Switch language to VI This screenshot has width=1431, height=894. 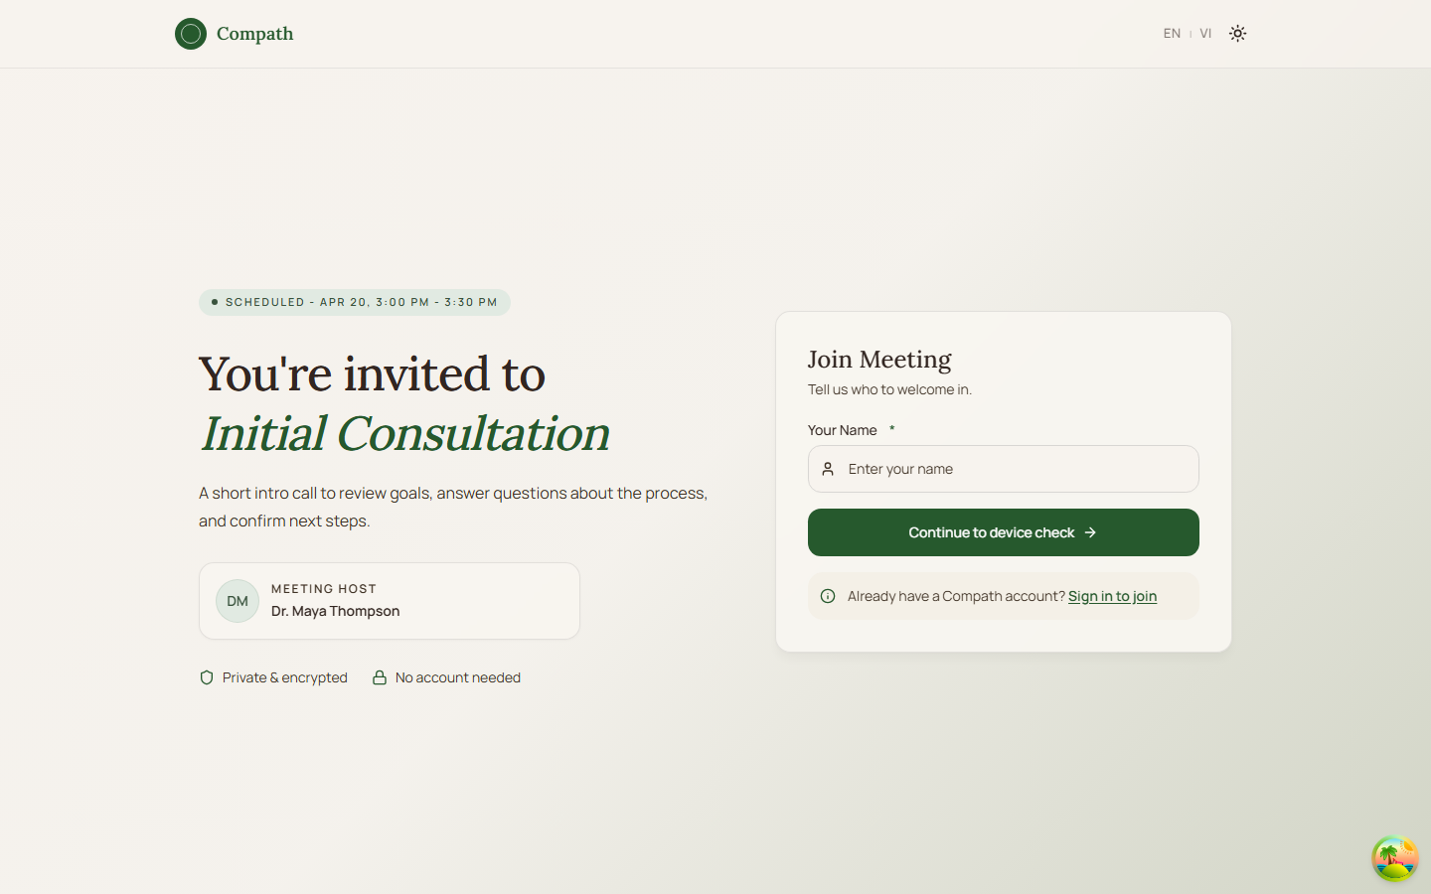coord(1205,34)
